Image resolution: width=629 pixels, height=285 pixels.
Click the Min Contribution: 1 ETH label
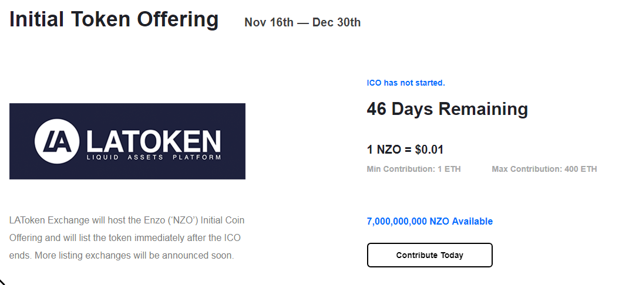(413, 169)
